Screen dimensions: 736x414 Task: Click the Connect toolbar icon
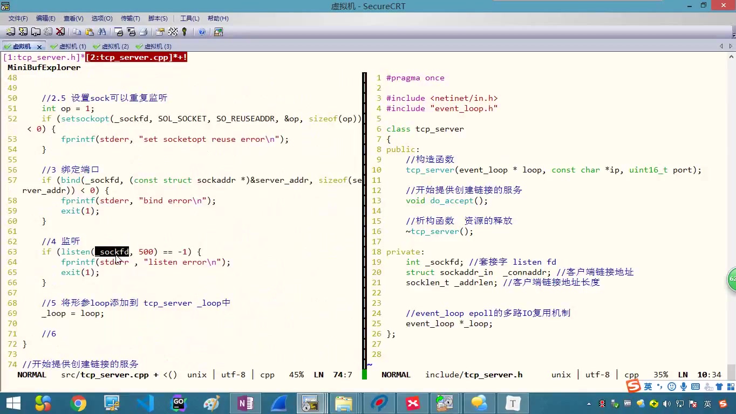coord(11,32)
